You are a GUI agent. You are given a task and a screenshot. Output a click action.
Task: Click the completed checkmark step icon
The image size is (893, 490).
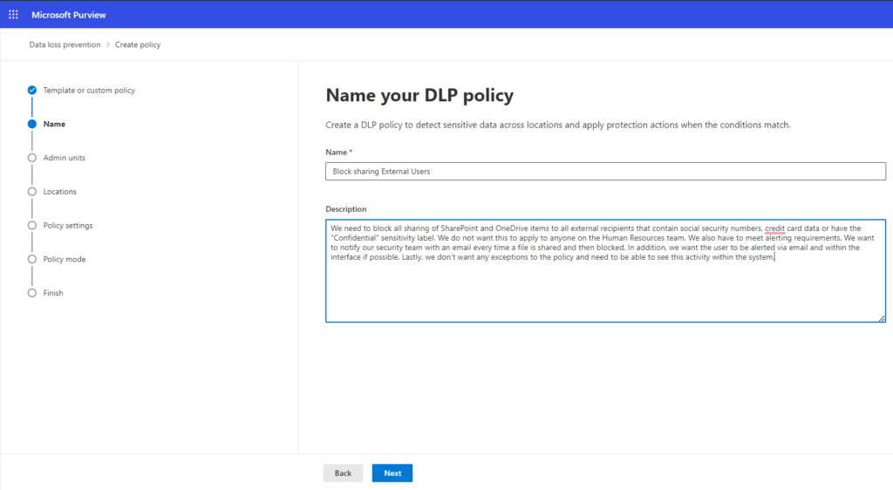32,90
